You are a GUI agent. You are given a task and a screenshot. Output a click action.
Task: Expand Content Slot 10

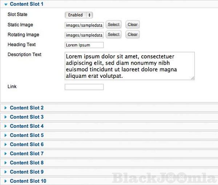click(28, 181)
